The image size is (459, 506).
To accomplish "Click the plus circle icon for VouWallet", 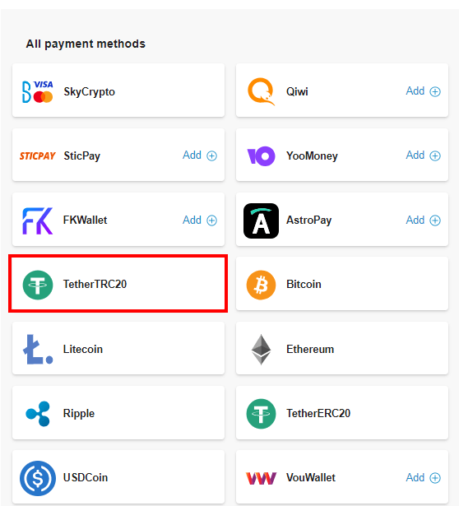I will pos(435,478).
